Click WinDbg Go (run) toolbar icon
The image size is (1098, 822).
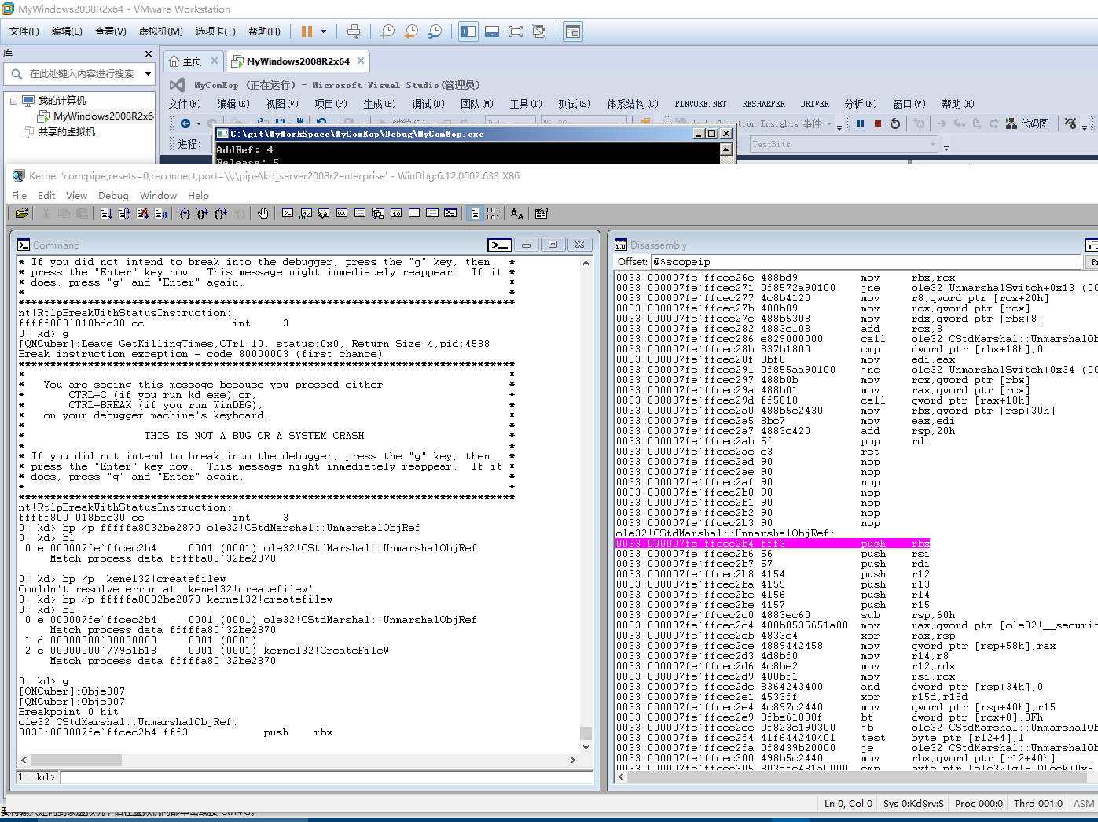106,213
